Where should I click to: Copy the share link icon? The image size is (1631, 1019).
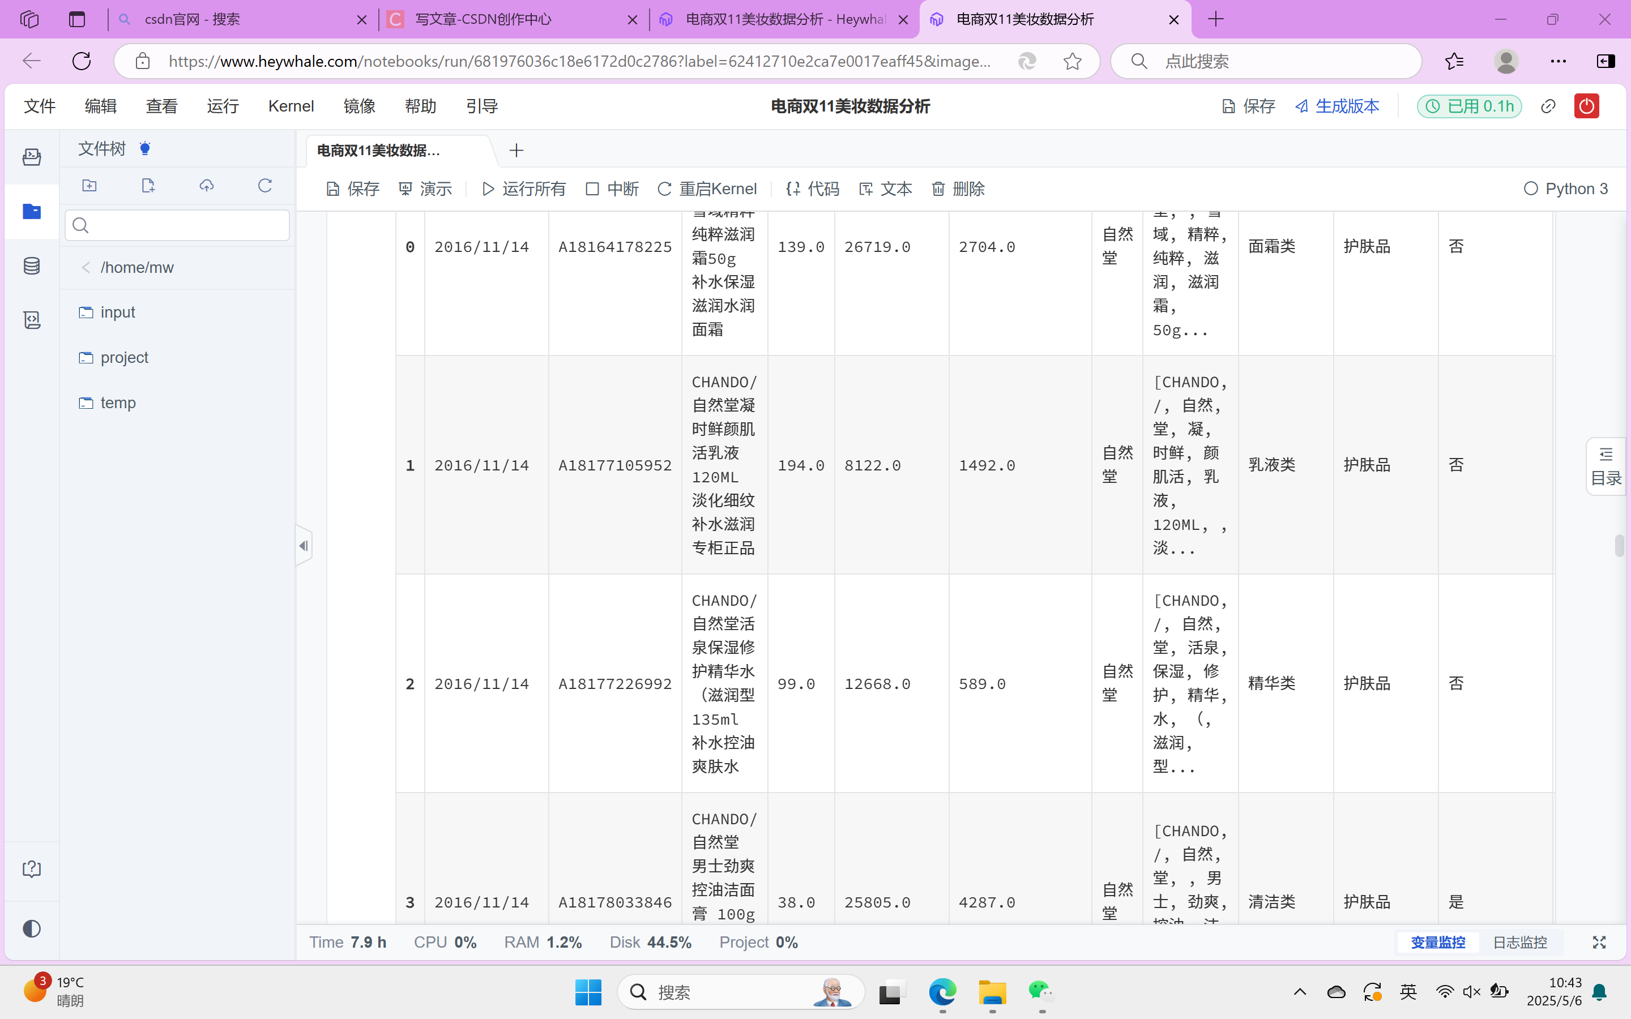coord(1548,106)
